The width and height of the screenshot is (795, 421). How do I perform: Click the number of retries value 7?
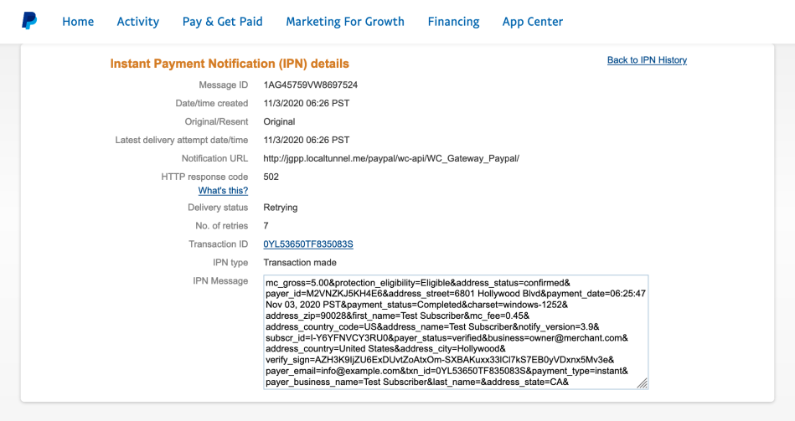[x=266, y=226]
